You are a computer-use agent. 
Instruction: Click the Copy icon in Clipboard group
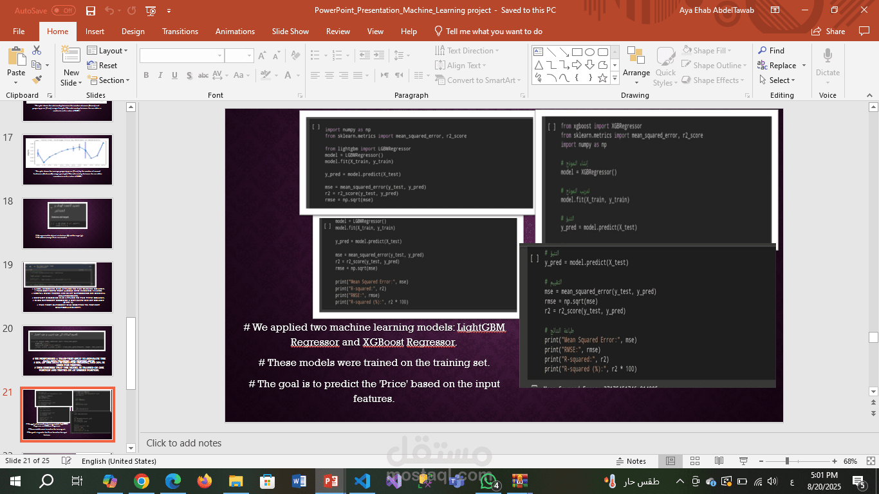point(37,65)
